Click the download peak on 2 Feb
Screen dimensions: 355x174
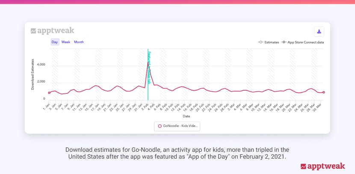coord(148,62)
